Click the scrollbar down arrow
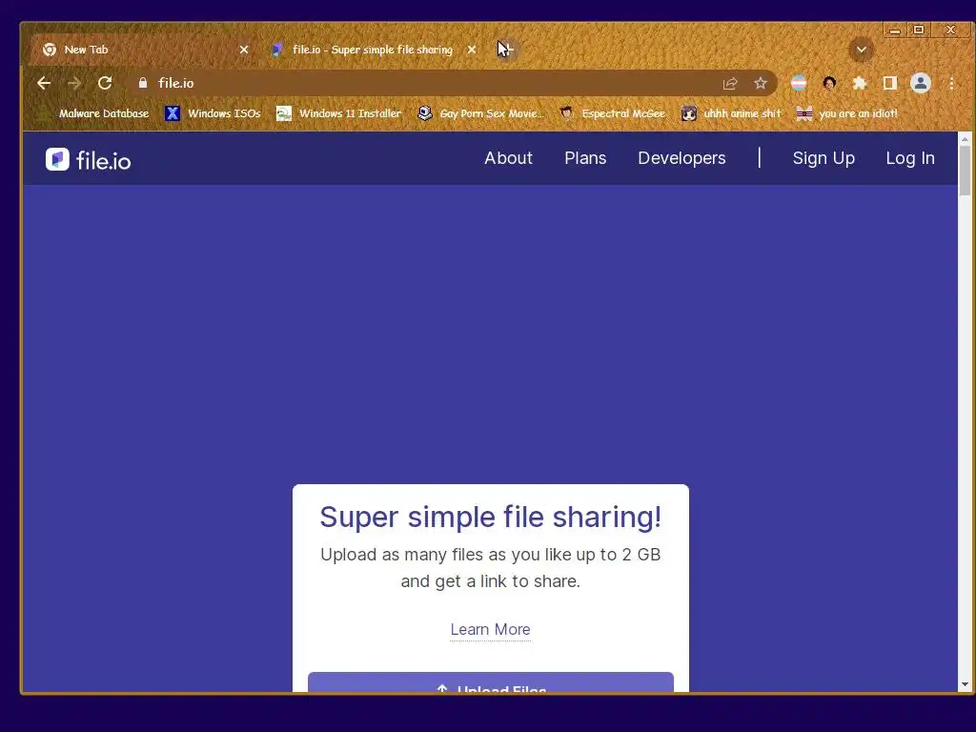This screenshot has width=976, height=732. coord(965,684)
